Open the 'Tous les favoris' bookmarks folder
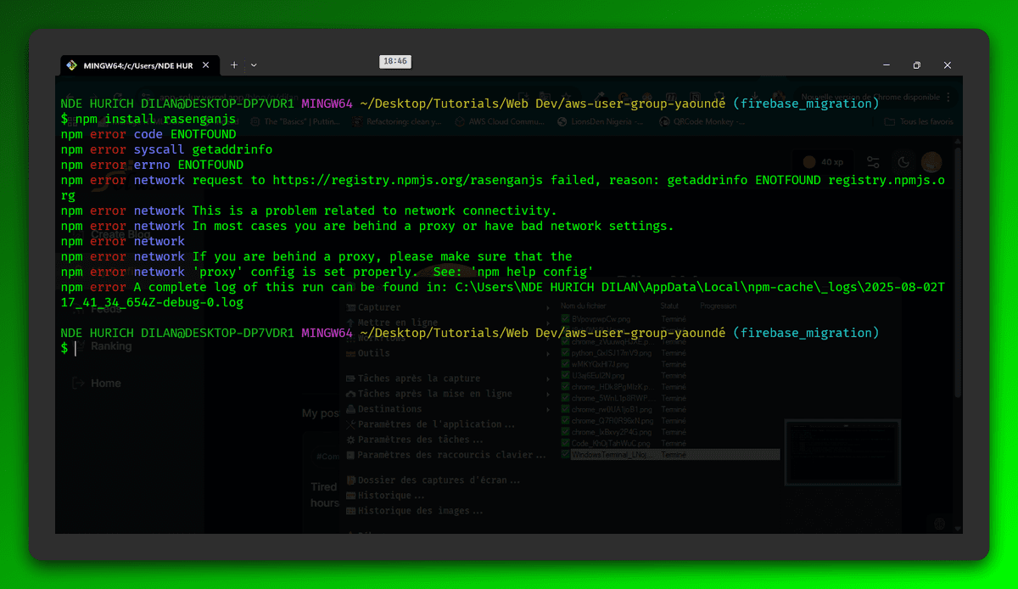 pos(920,121)
